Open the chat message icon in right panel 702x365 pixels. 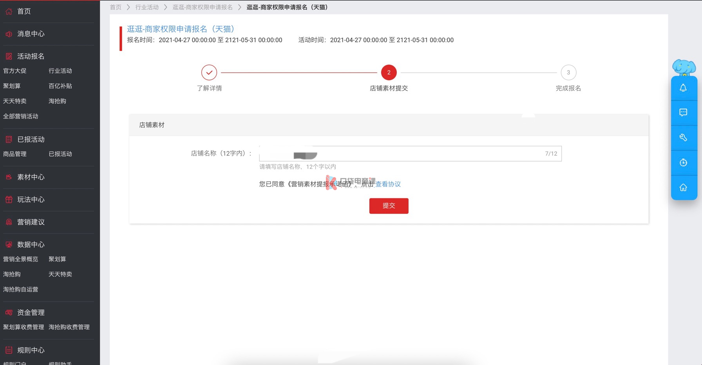pyautogui.click(x=683, y=113)
